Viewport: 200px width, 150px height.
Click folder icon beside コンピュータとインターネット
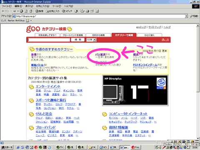click(105, 114)
